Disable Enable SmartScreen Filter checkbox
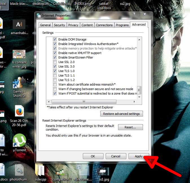 (x=55, y=57)
